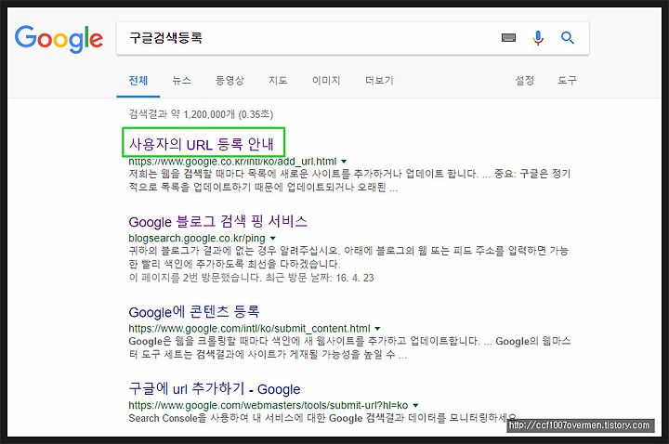Image resolution: width=669 pixels, height=444 pixels.
Task: Click the visit note 이 페이지를 2번 방문했습니다
Action: (195, 278)
